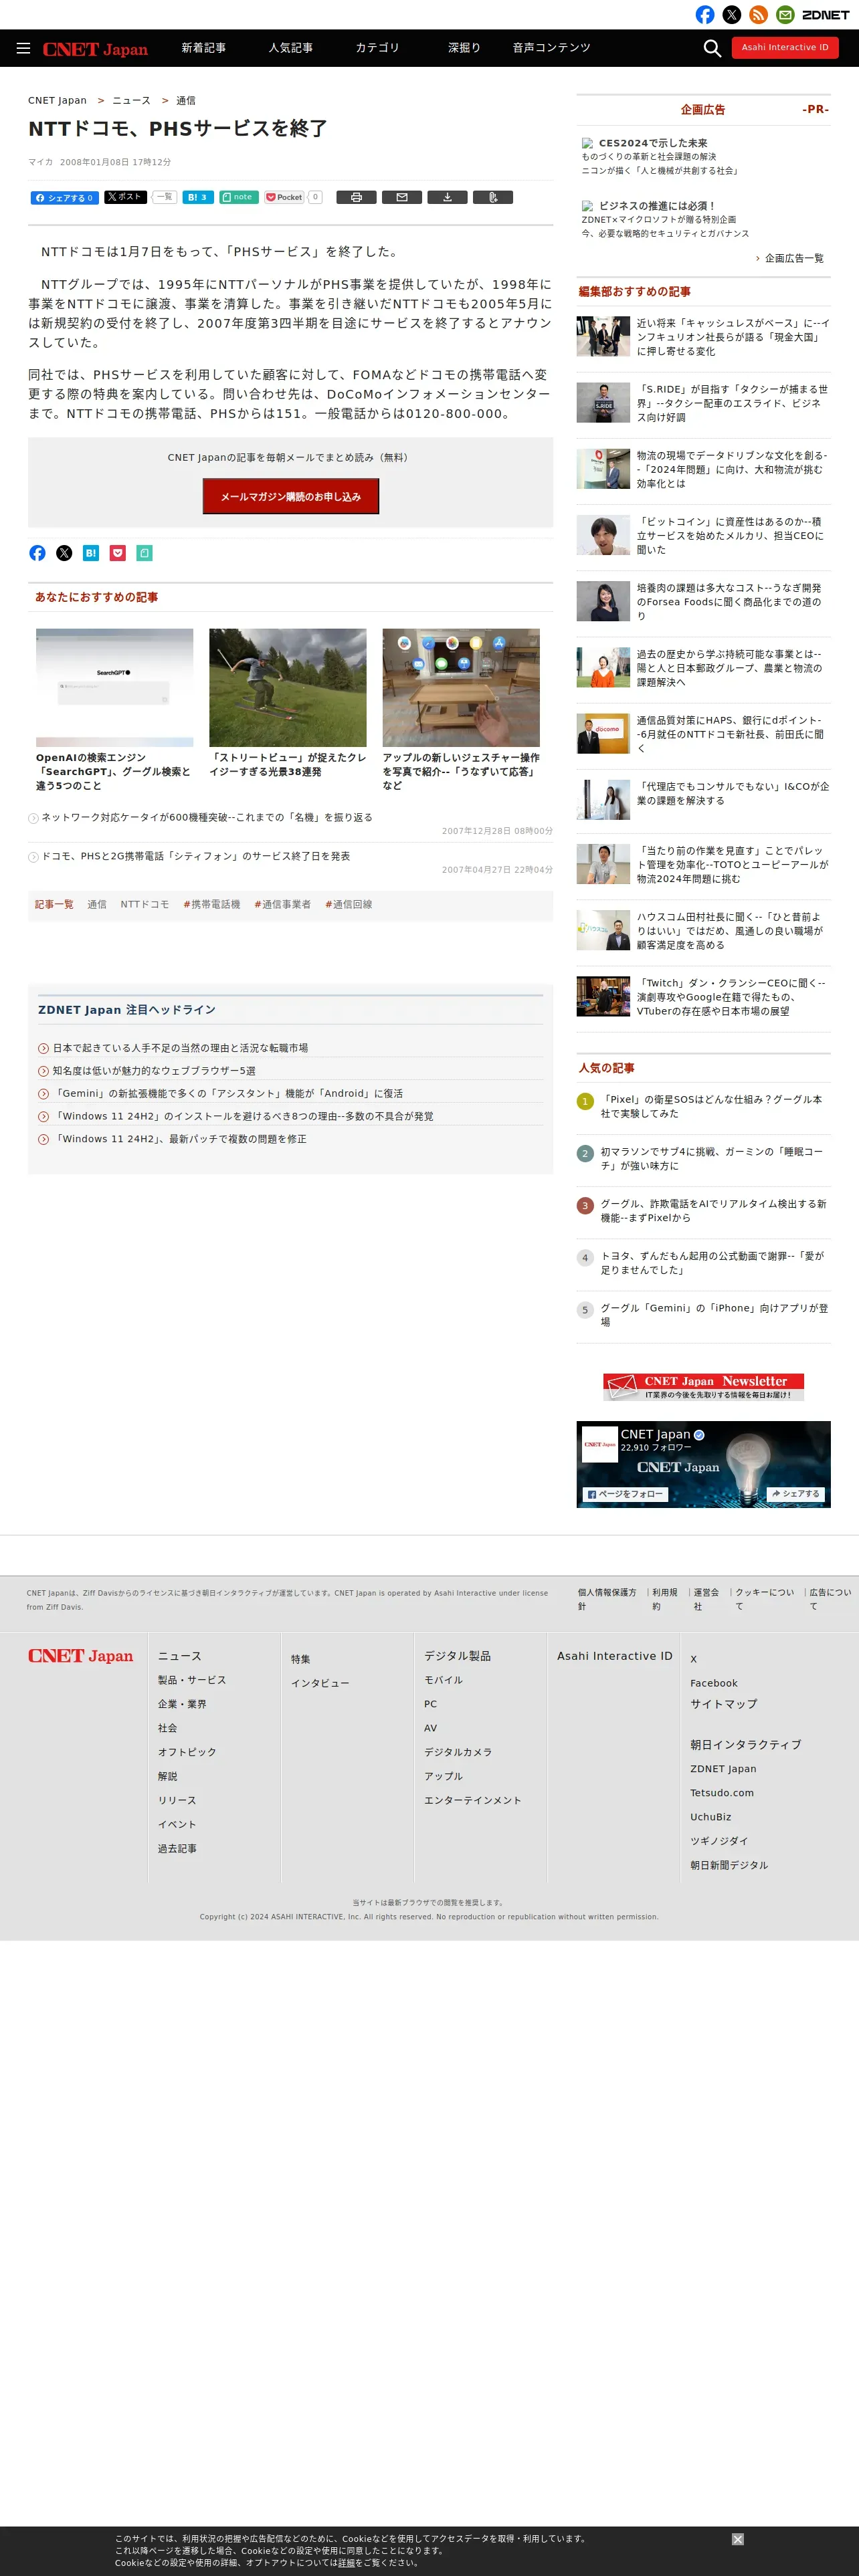The width and height of the screenshot is (859, 2576).
Task: Open 知名度は低いが魅力的なウェブブラウザー headline
Action: 154,1071
